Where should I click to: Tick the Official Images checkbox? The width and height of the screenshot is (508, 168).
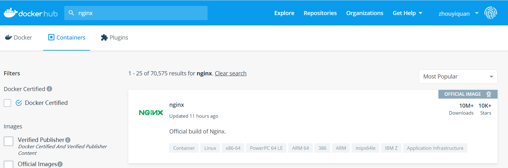tap(9, 165)
